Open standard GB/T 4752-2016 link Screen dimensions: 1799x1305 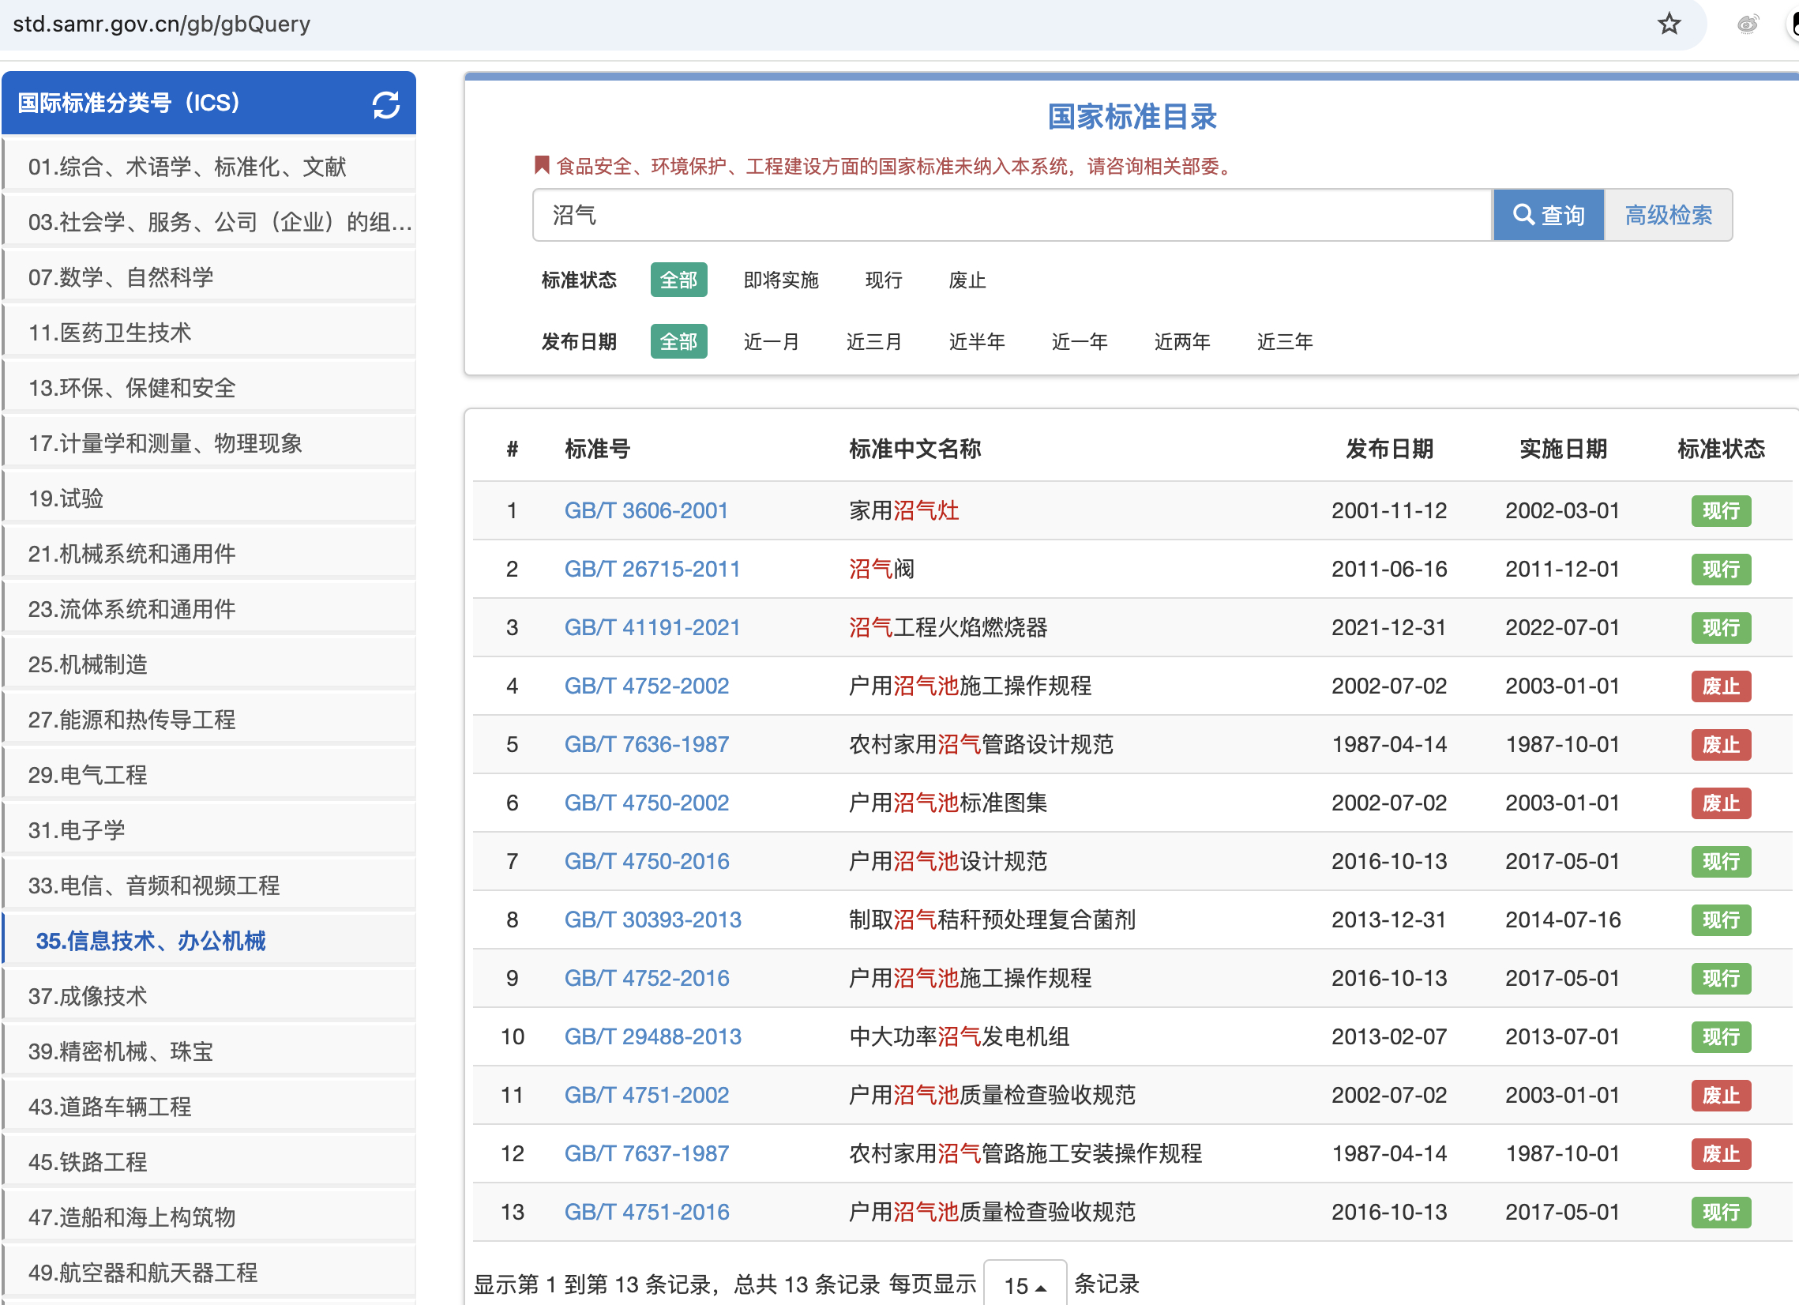(647, 978)
